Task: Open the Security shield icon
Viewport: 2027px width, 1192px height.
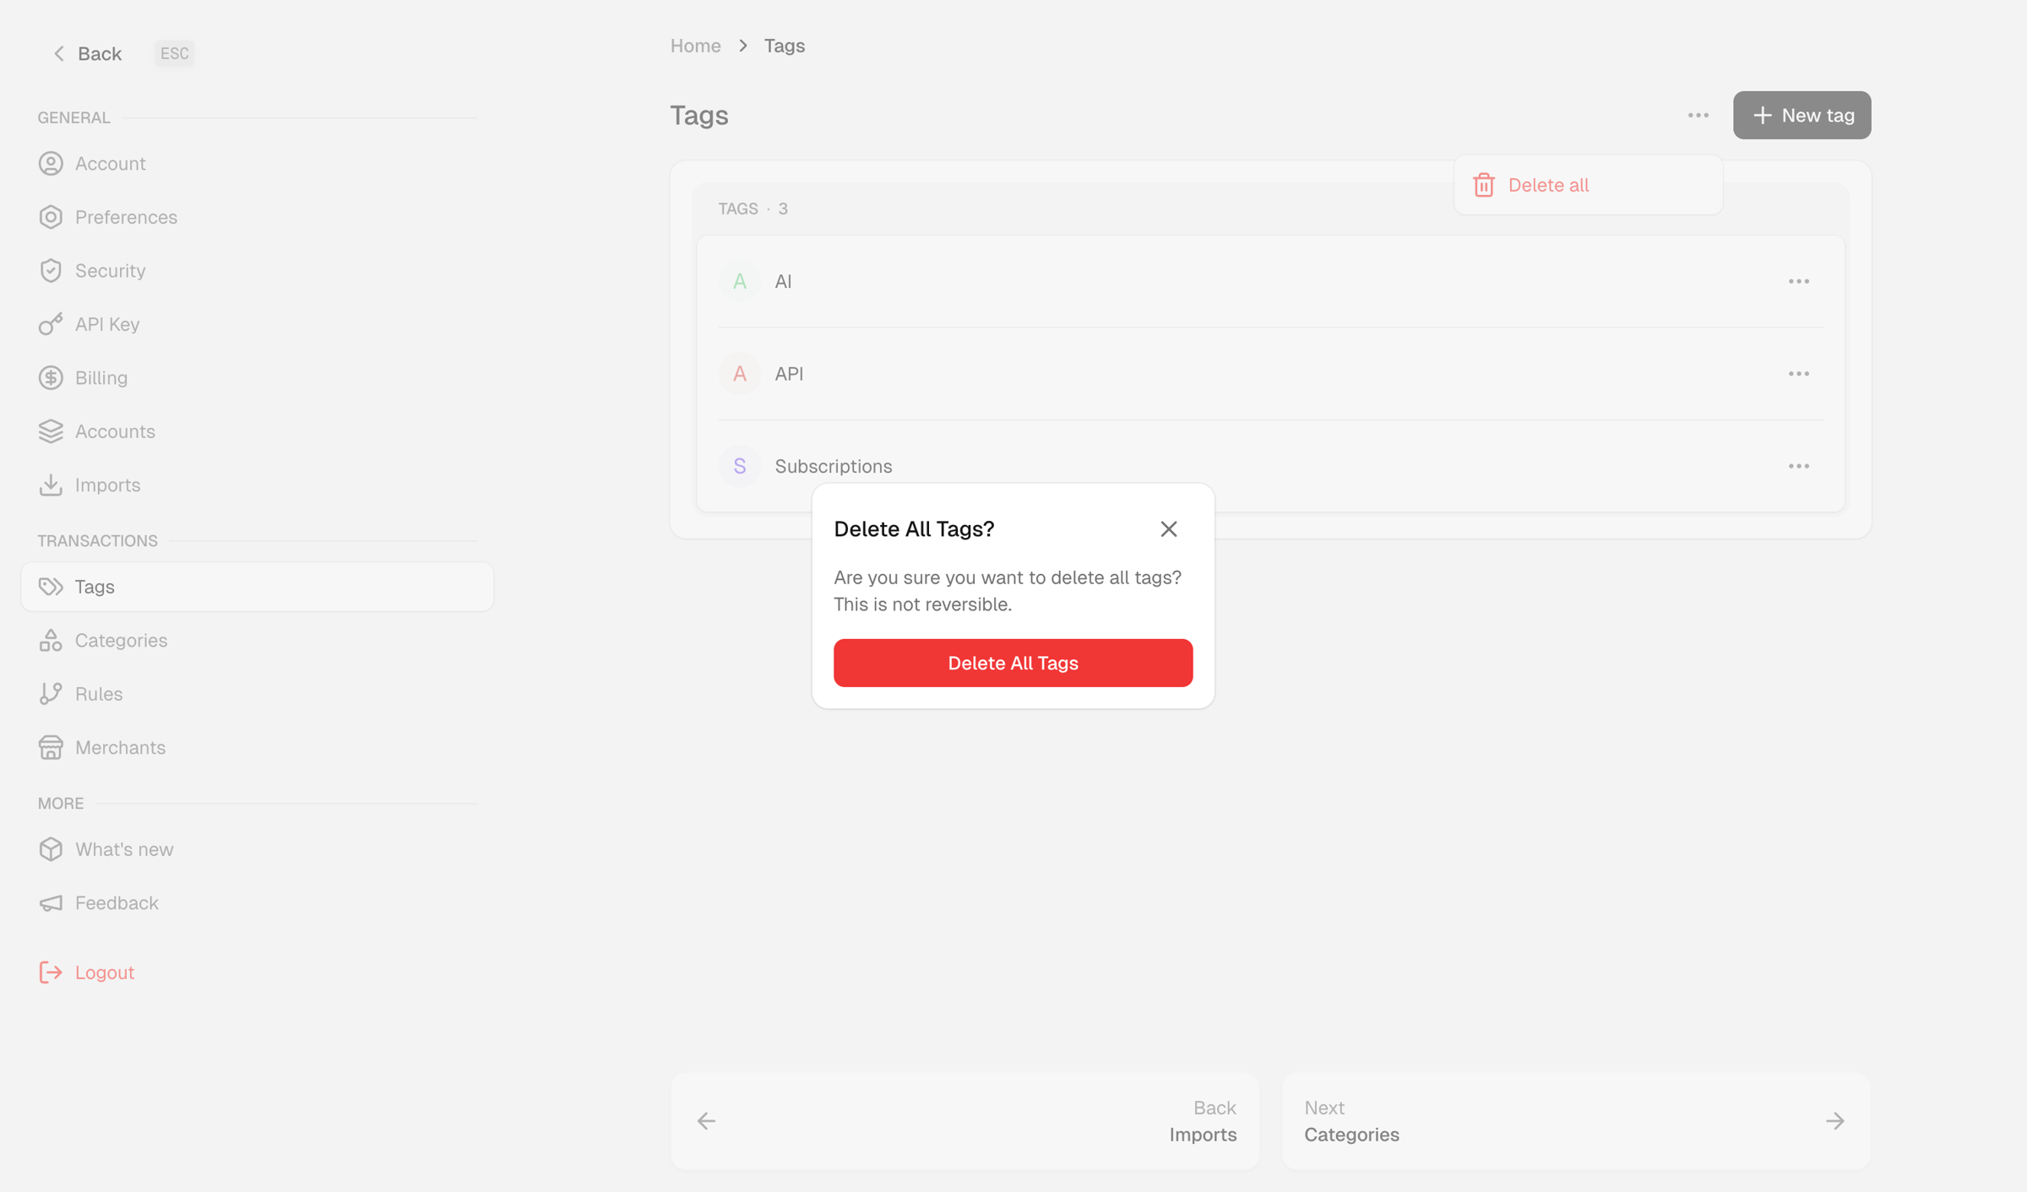Action: (51, 271)
